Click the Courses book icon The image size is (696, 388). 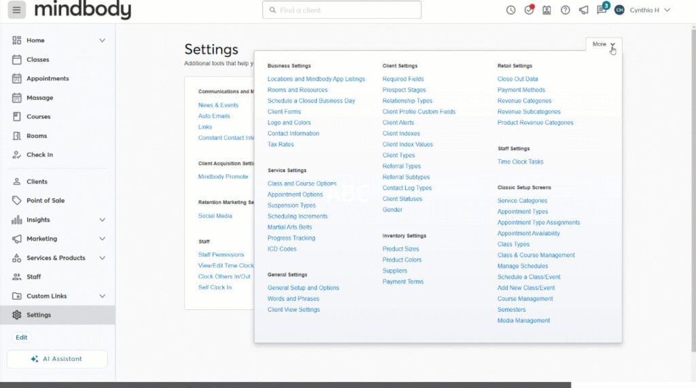(17, 117)
